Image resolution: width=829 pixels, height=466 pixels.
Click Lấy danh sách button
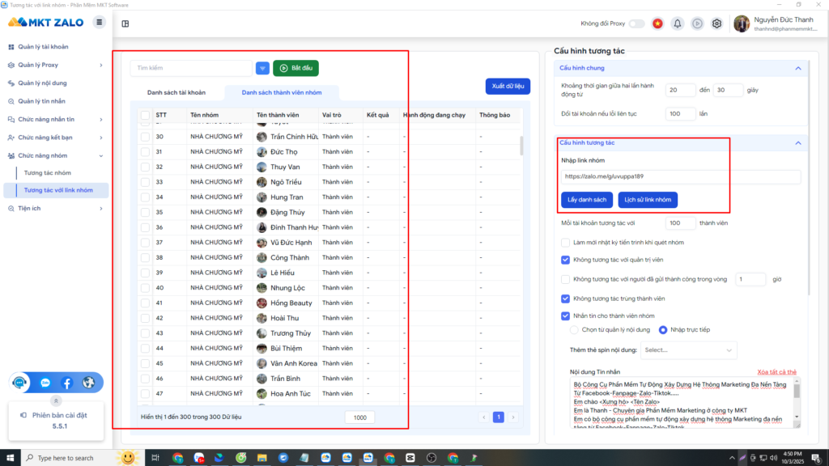coord(587,200)
